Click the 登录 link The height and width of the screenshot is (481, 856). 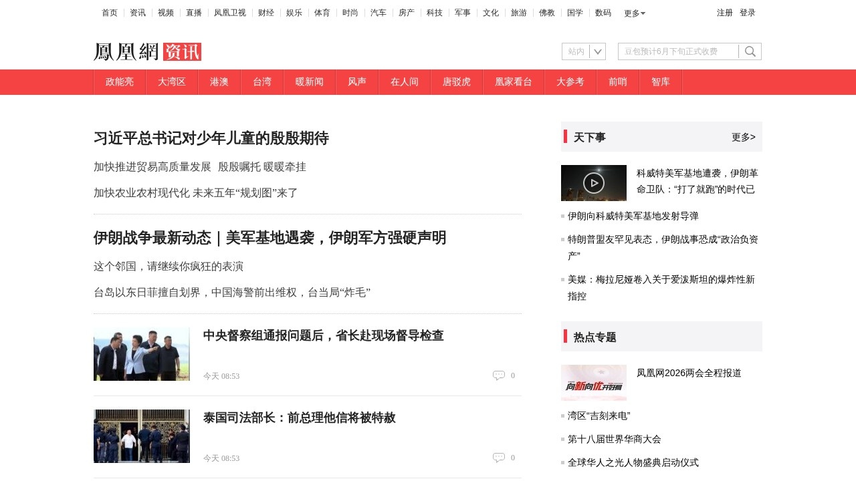point(748,13)
